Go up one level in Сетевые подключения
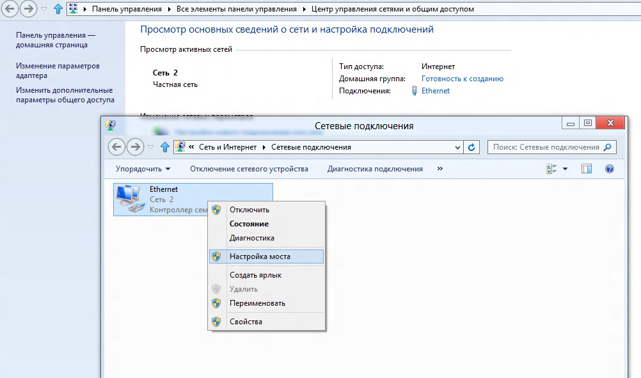The height and width of the screenshot is (378, 641). [165, 146]
